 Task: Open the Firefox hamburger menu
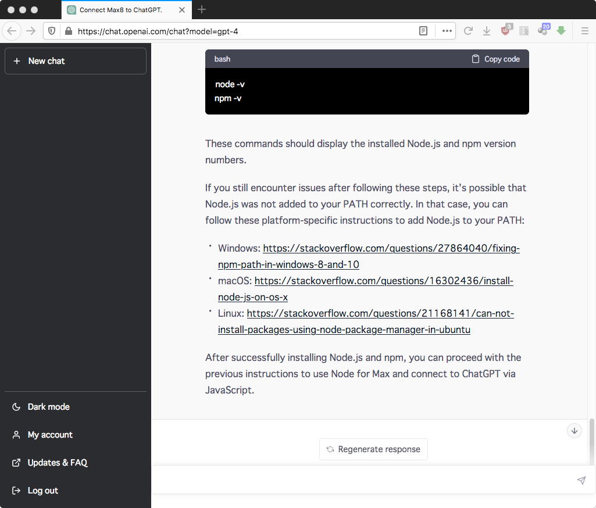[x=585, y=31]
